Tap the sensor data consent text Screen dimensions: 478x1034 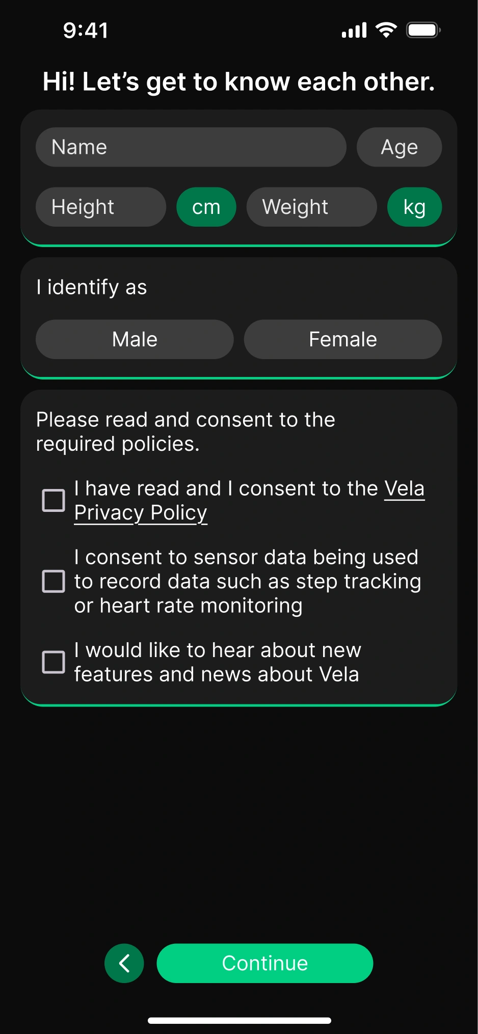coord(247,581)
